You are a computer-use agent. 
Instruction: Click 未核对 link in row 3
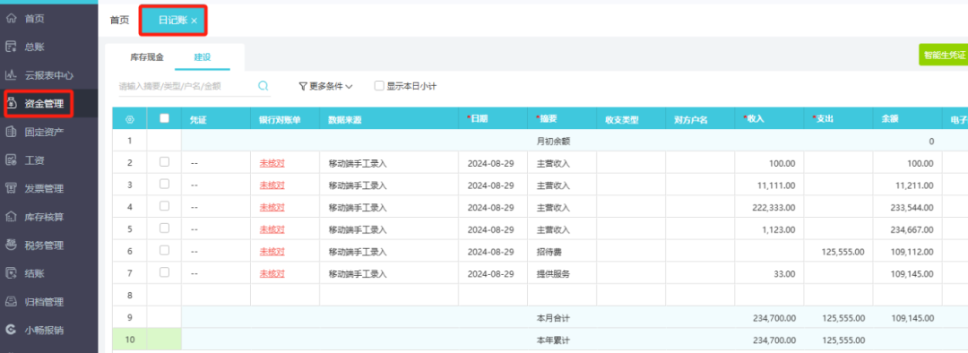tap(272, 185)
